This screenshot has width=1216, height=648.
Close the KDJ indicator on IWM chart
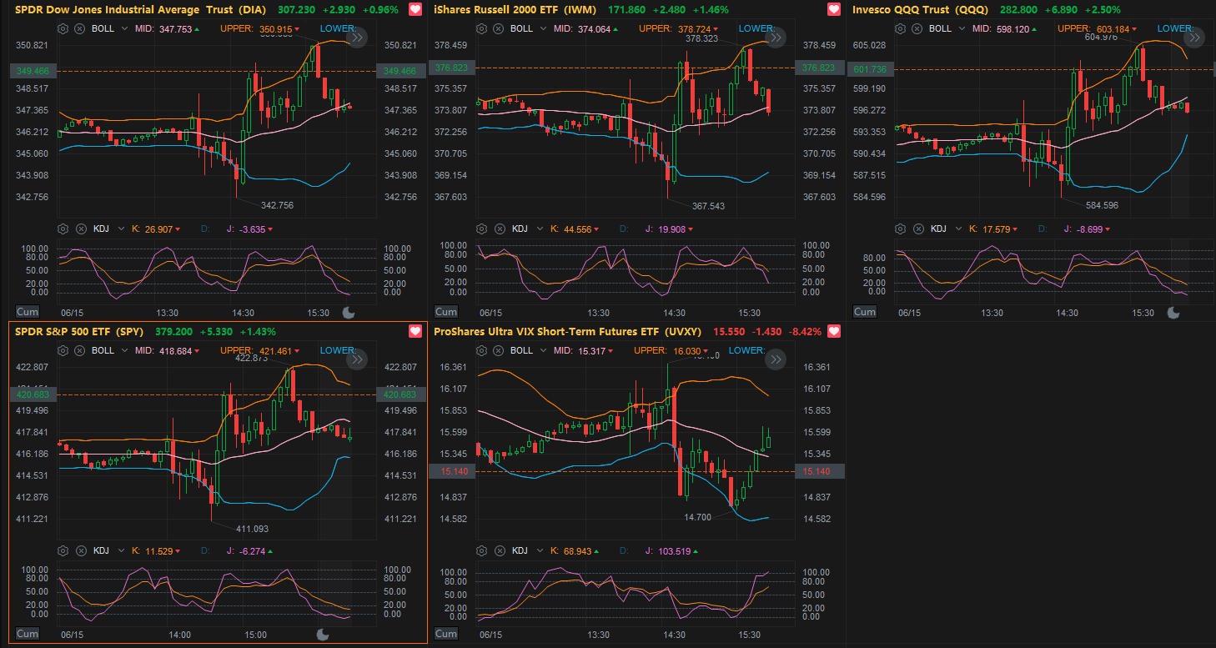pyautogui.click(x=500, y=229)
